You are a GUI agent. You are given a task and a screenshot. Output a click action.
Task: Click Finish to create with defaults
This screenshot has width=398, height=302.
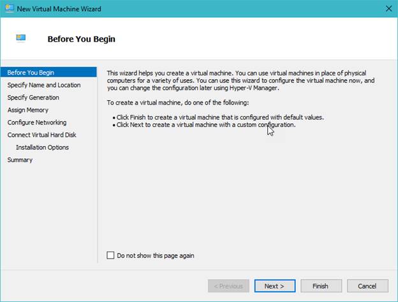321,286
